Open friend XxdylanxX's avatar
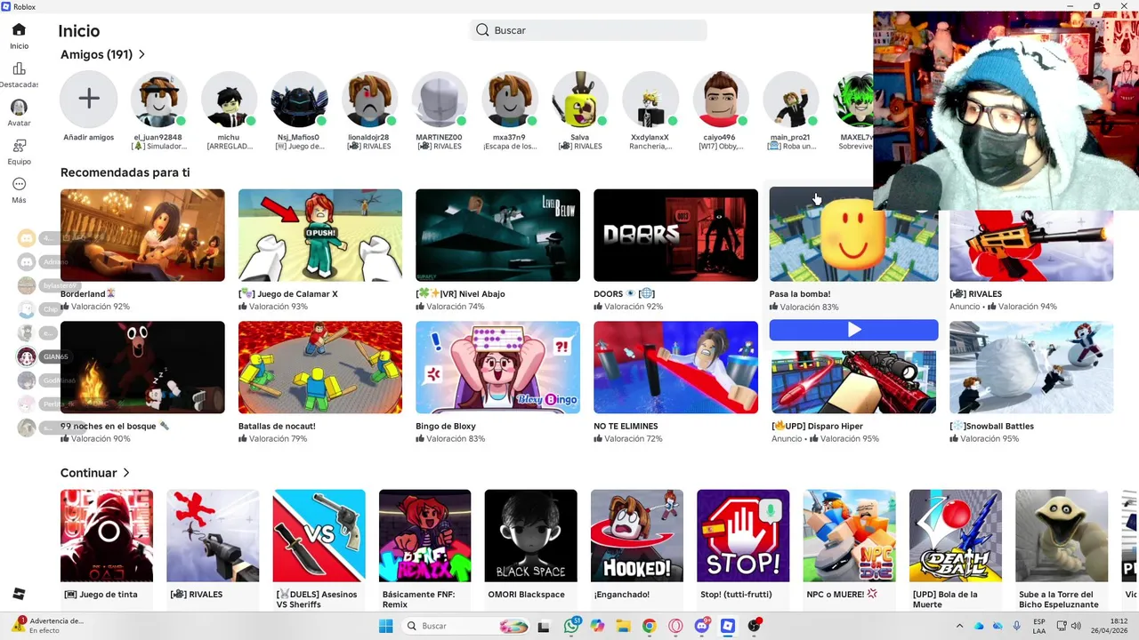Viewport: 1139px width, 640px height. click(650, 100)
